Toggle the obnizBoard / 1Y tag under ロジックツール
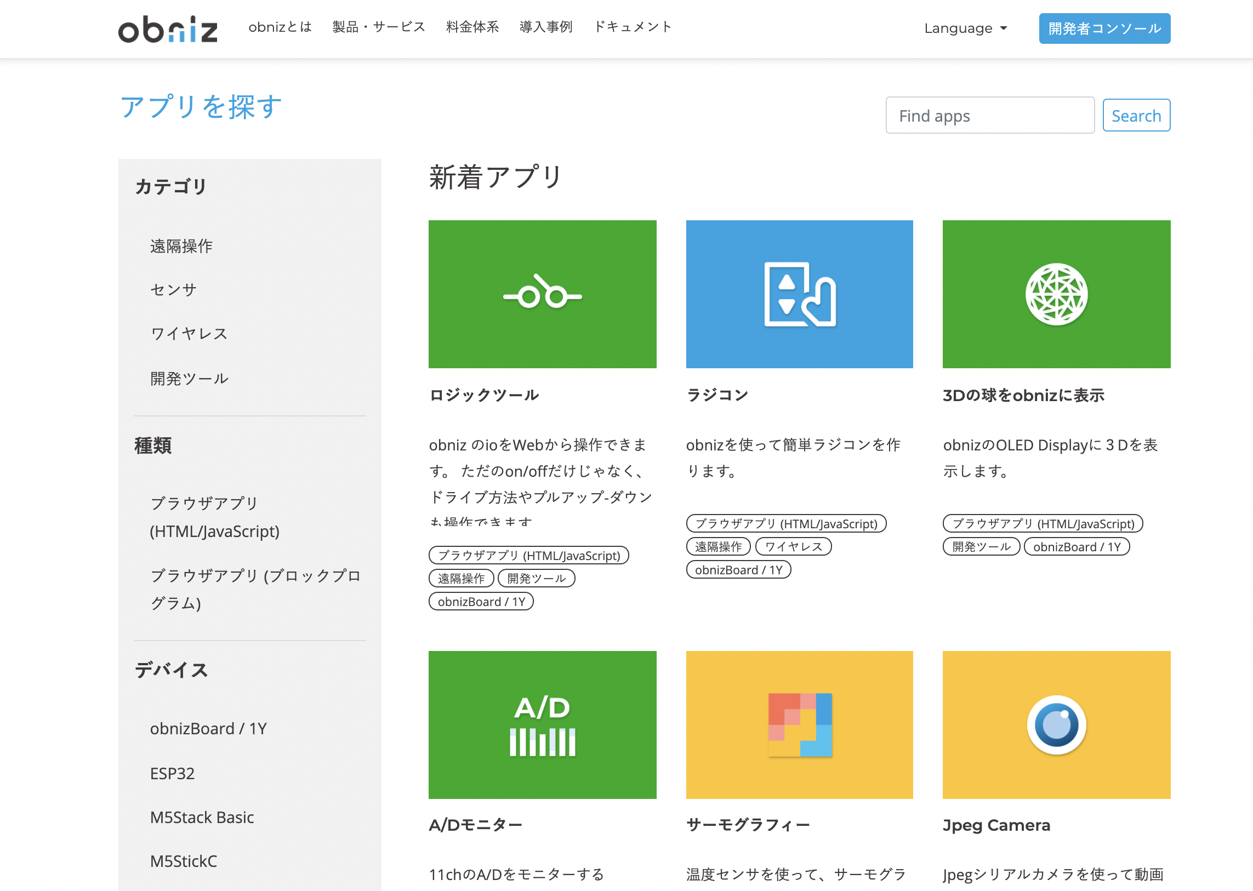Viewport: 1253px width, 891px height. tap(481, 601)
